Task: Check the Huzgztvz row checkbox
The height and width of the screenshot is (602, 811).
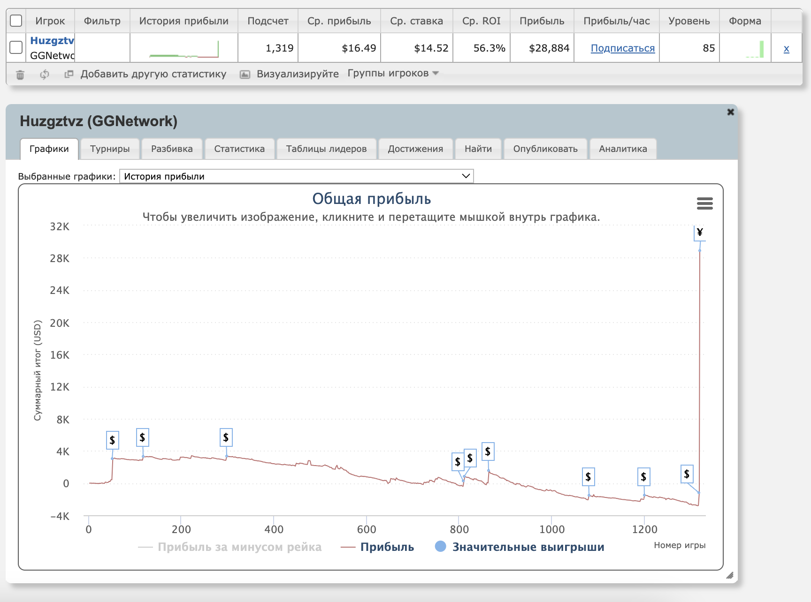Action: (x=16, y=47)
